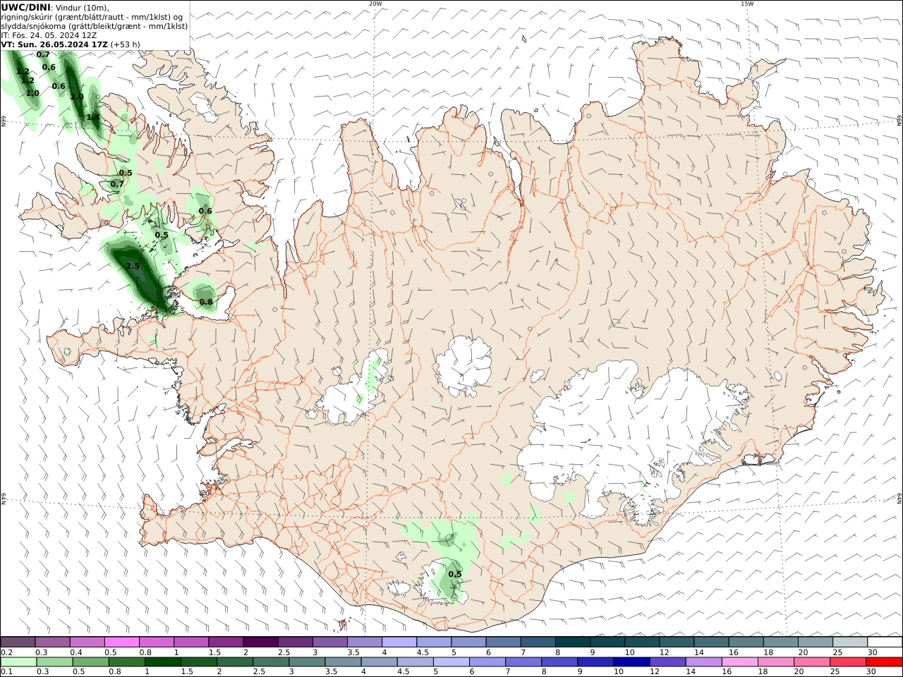Screen dimensions: 903x677
Task: Pick the snow legend swatch for 0.4–0.5 mm
Action: click(x=87, y=642)
